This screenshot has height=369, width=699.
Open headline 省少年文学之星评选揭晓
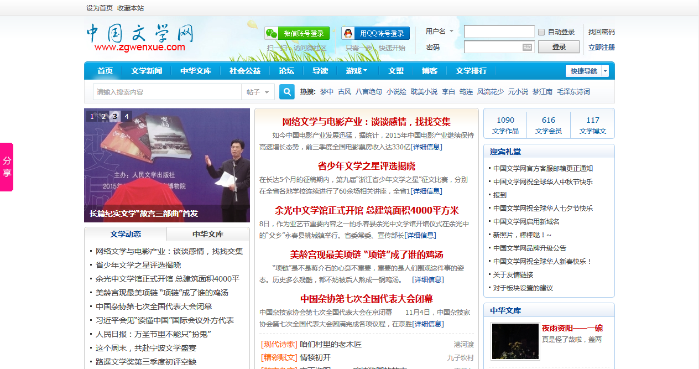pos(367,166)
